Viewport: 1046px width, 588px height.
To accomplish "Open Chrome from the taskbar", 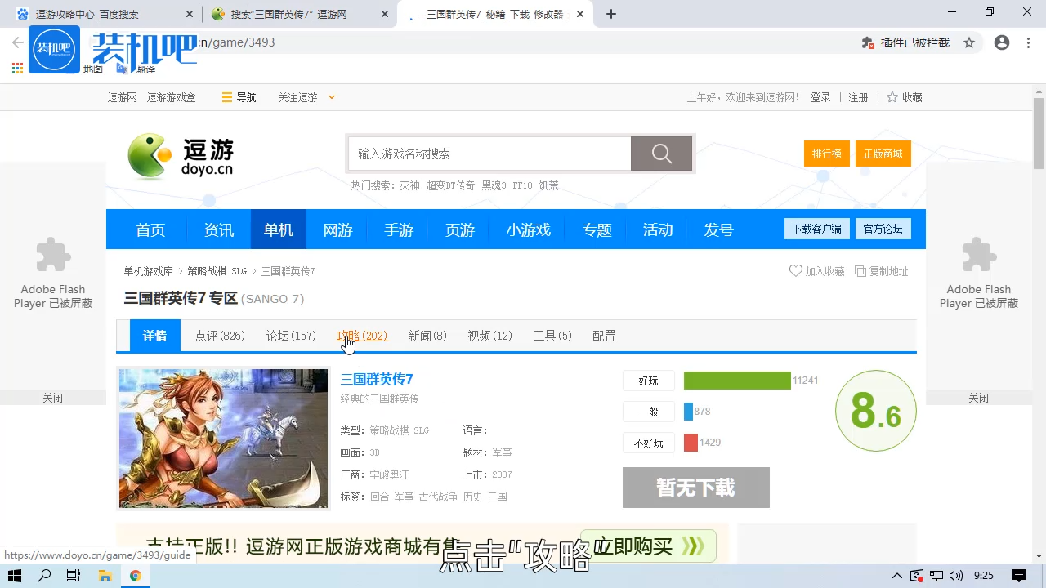I will (x=136, y=575).
